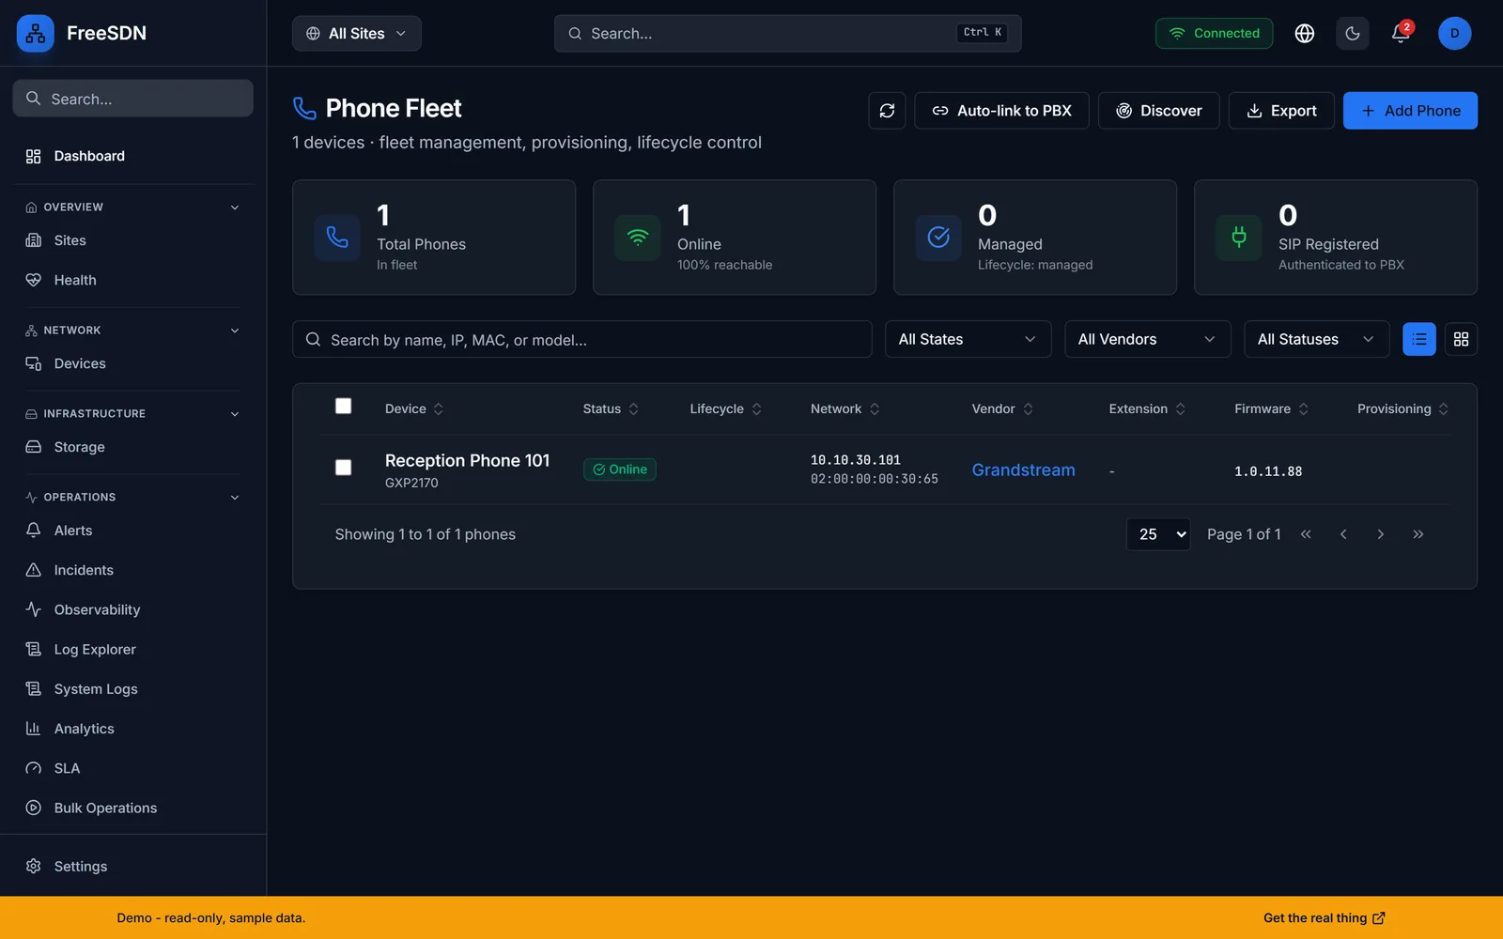Viewport: 1503px width, 939px height.
Task: Sort by Status column
Action: click(611, 409)
